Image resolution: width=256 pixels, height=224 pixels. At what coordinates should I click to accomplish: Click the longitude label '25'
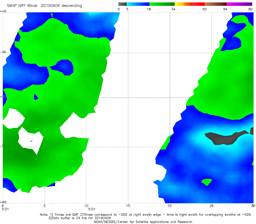pyautogui.click(x=211, y=206)
